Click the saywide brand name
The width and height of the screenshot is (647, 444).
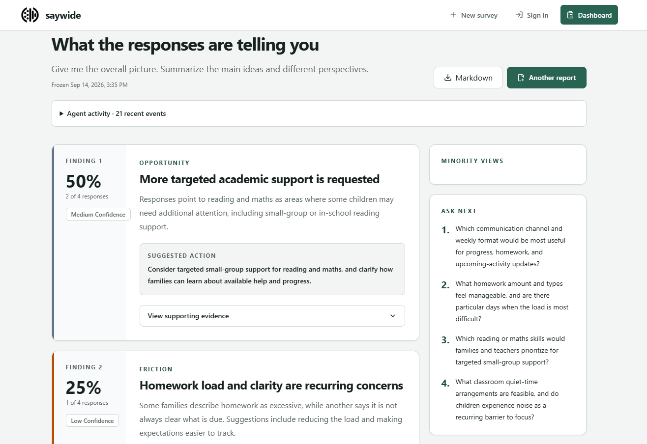pyautogui.click(x=63, y=15)
